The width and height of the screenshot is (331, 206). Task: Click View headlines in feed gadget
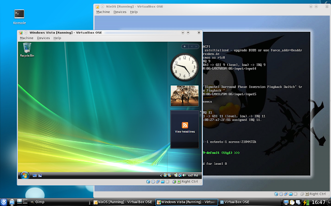click(185, 132)
